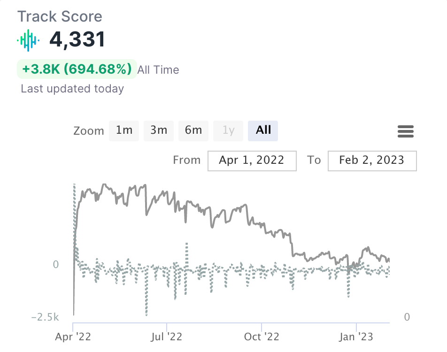Click the Last updated today text
This screenshot has height=352, width=447.
(x=72, y=89)
